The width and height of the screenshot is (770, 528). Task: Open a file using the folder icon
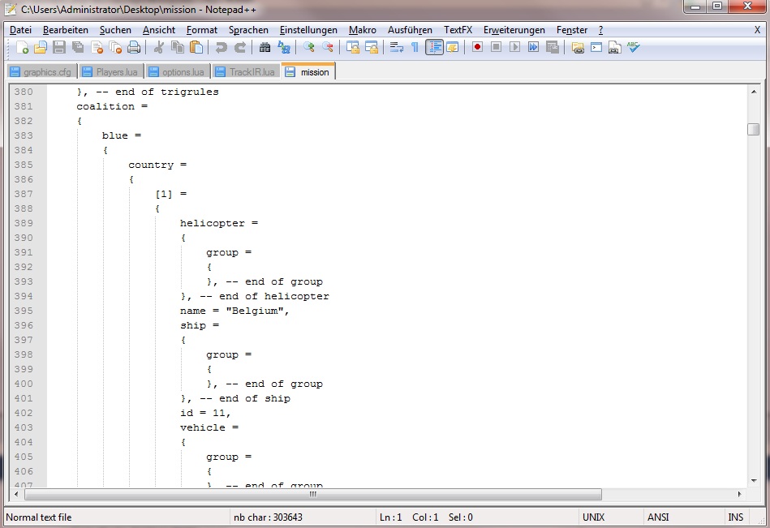pyautogui.click(x=41, y=47)
